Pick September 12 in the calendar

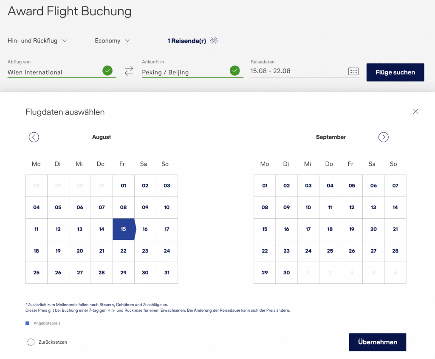pos(352,208)
